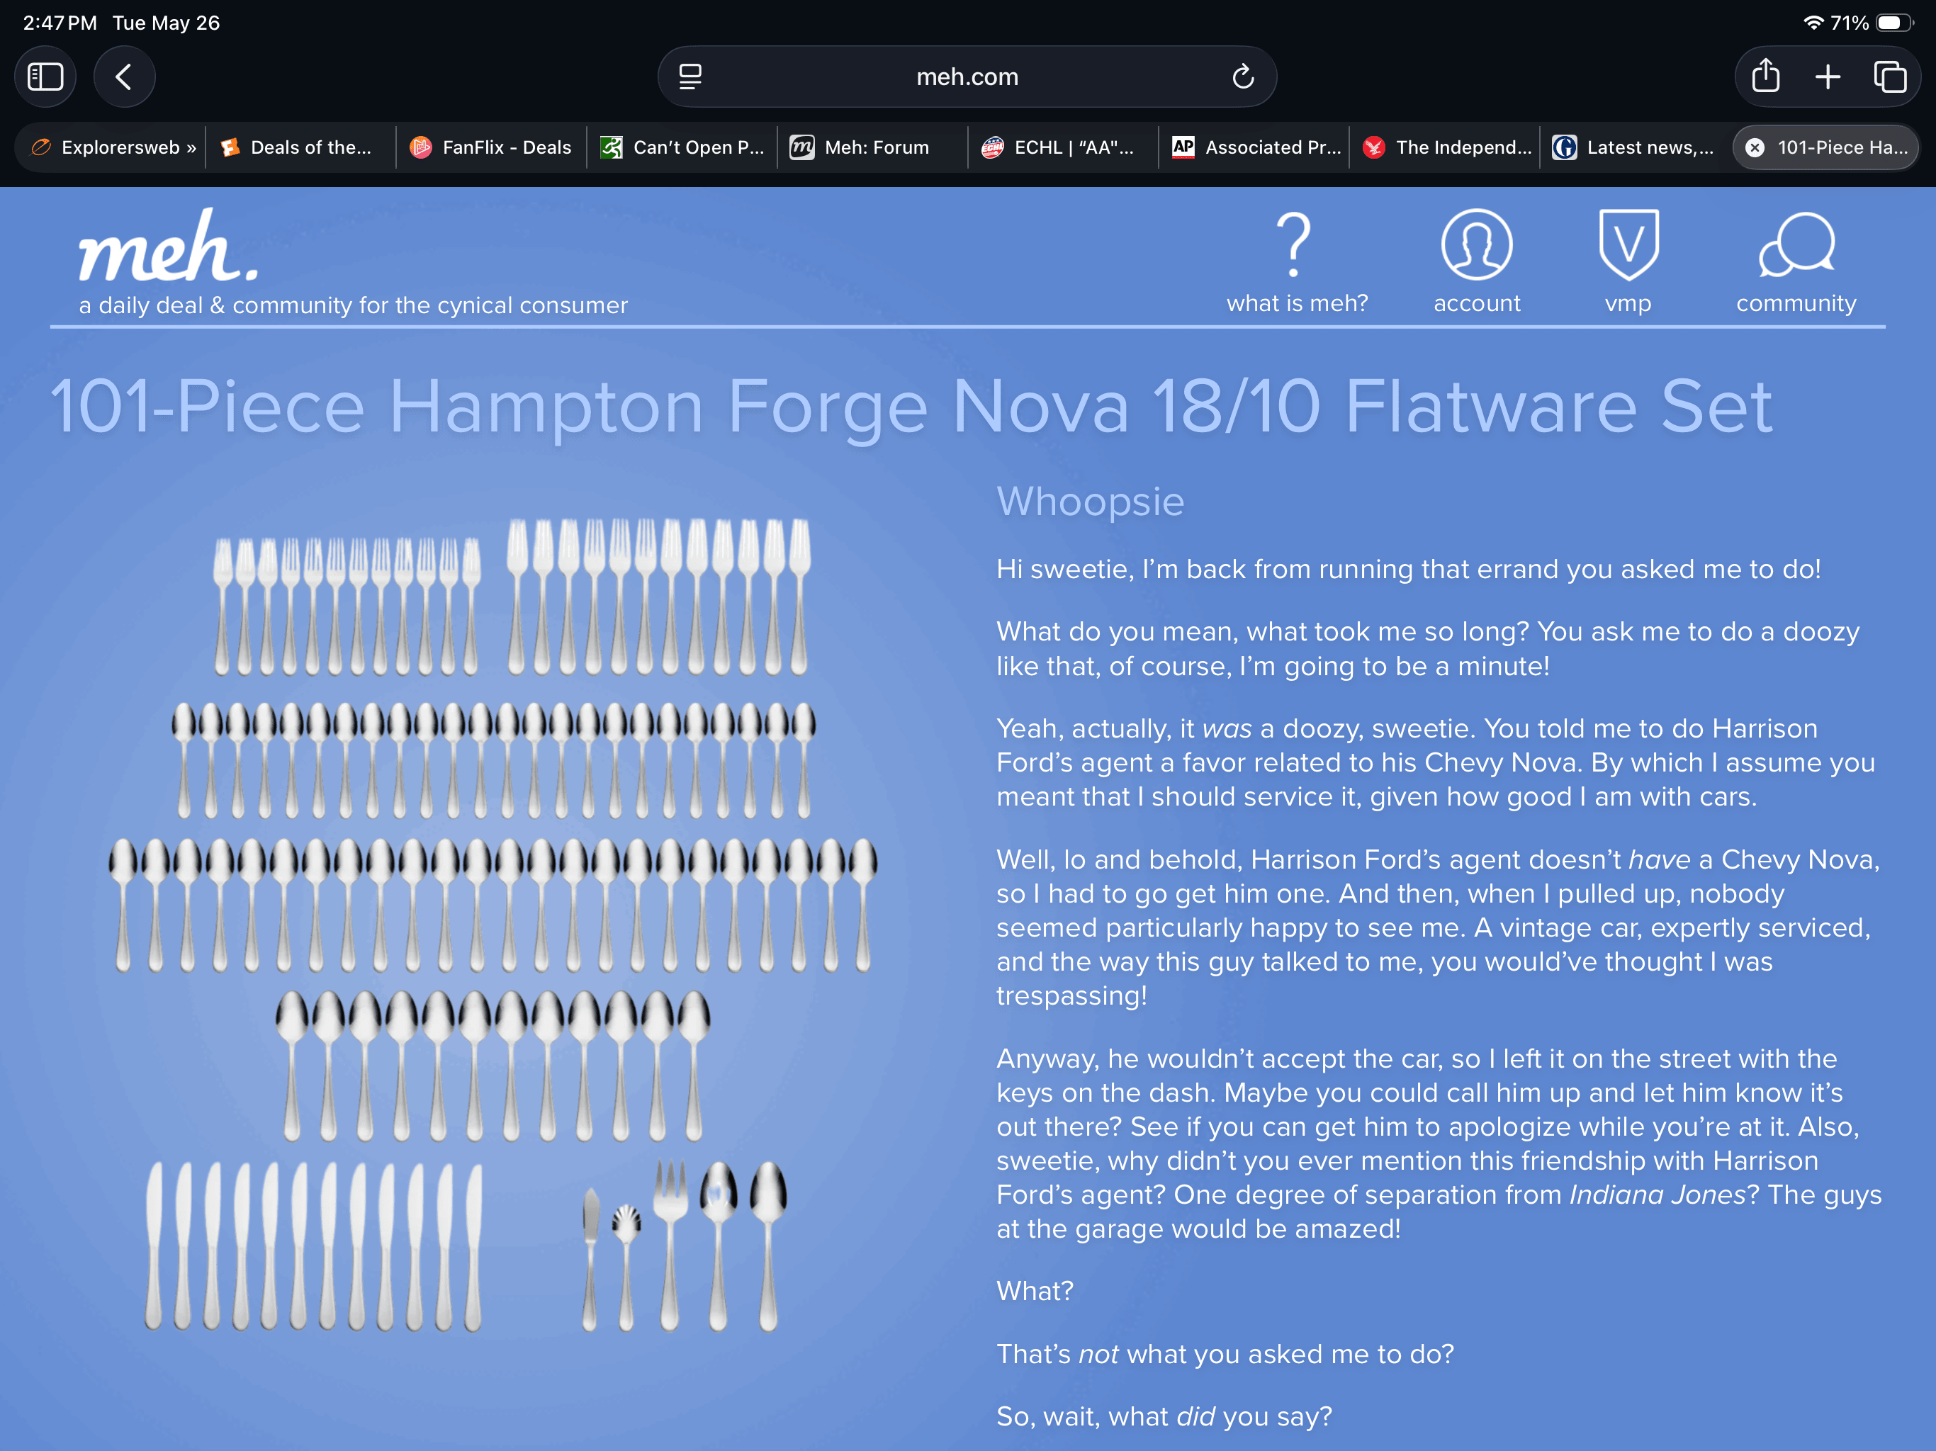Add a new tab

click(1828, 77)
